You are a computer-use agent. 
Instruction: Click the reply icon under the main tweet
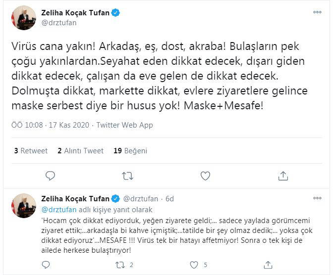(x=50, y=175)
